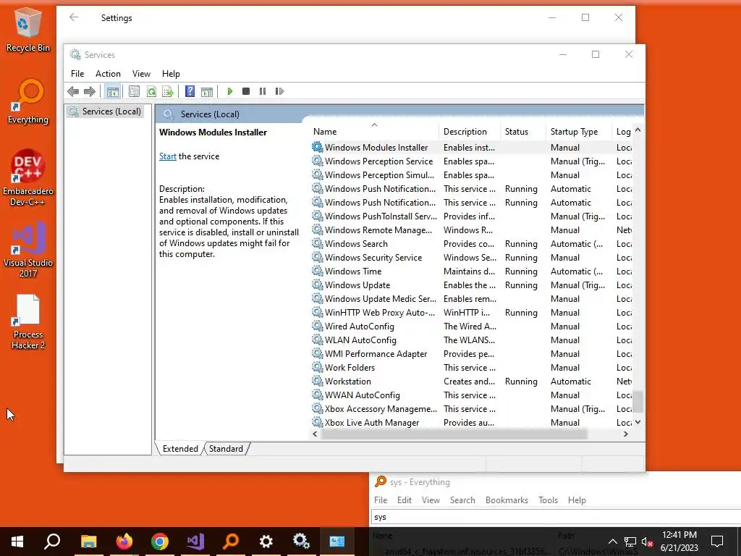Switch to the Standard tab
This screenshot has width=741, height=556.
(x=226, y=449)
